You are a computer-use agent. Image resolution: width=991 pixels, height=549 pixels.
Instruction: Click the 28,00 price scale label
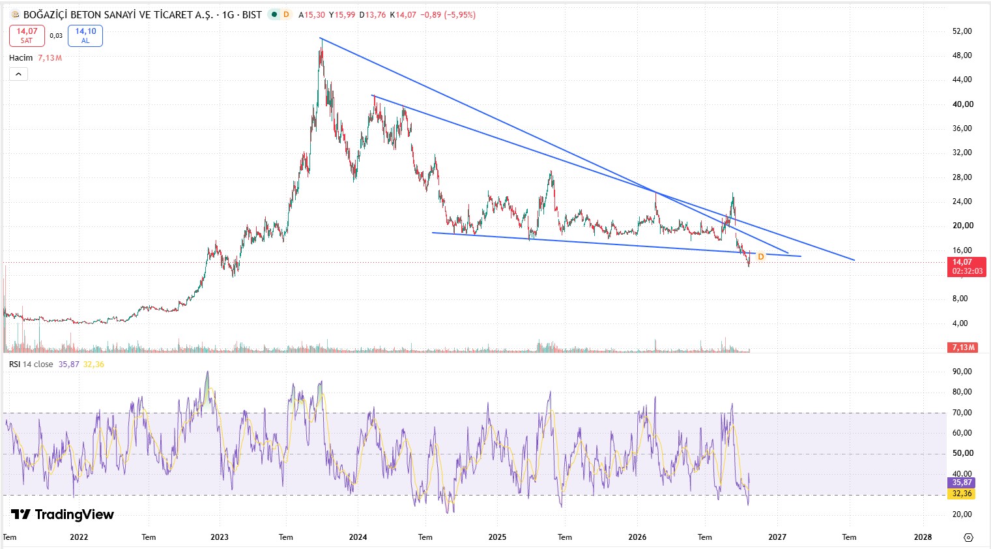pos(962,177)
